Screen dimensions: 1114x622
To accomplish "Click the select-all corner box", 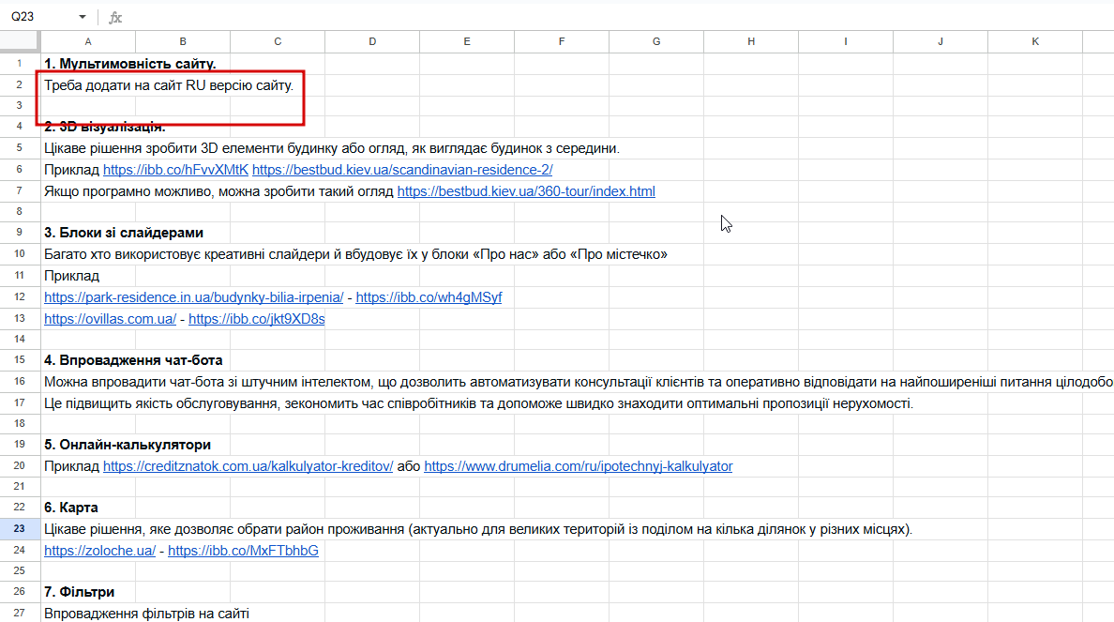I will tap(20, 41).
